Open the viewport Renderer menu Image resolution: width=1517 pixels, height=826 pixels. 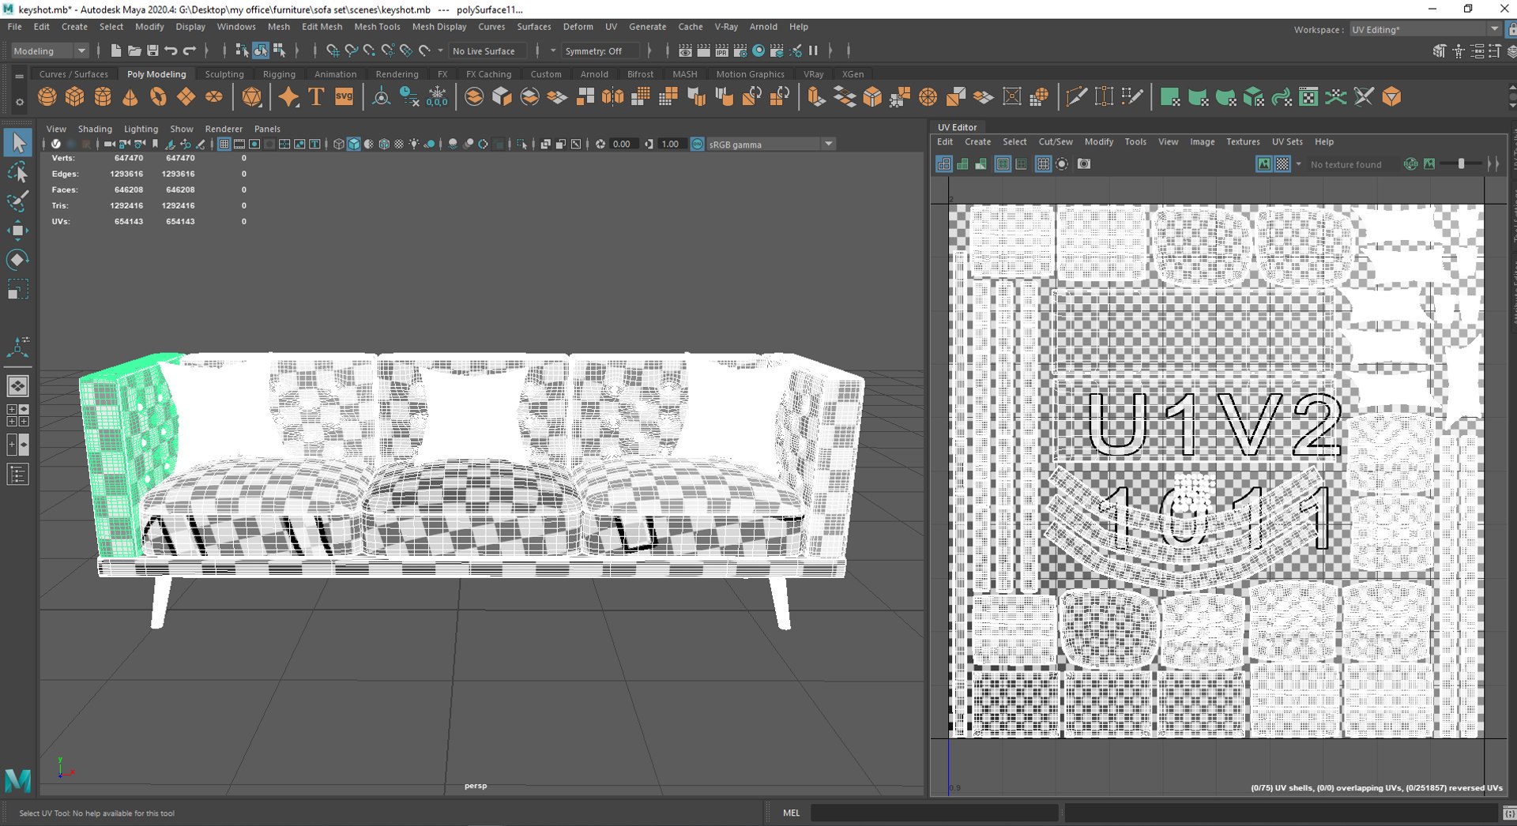click(x=224, y=129)
